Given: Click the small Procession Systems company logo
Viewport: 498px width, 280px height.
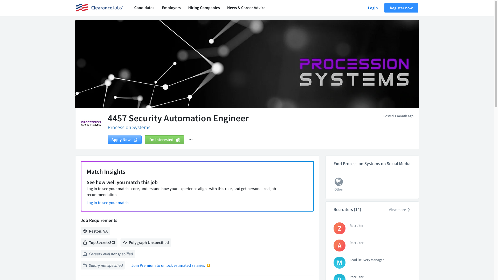Looking at the screenshot, I should coord(91,124).
